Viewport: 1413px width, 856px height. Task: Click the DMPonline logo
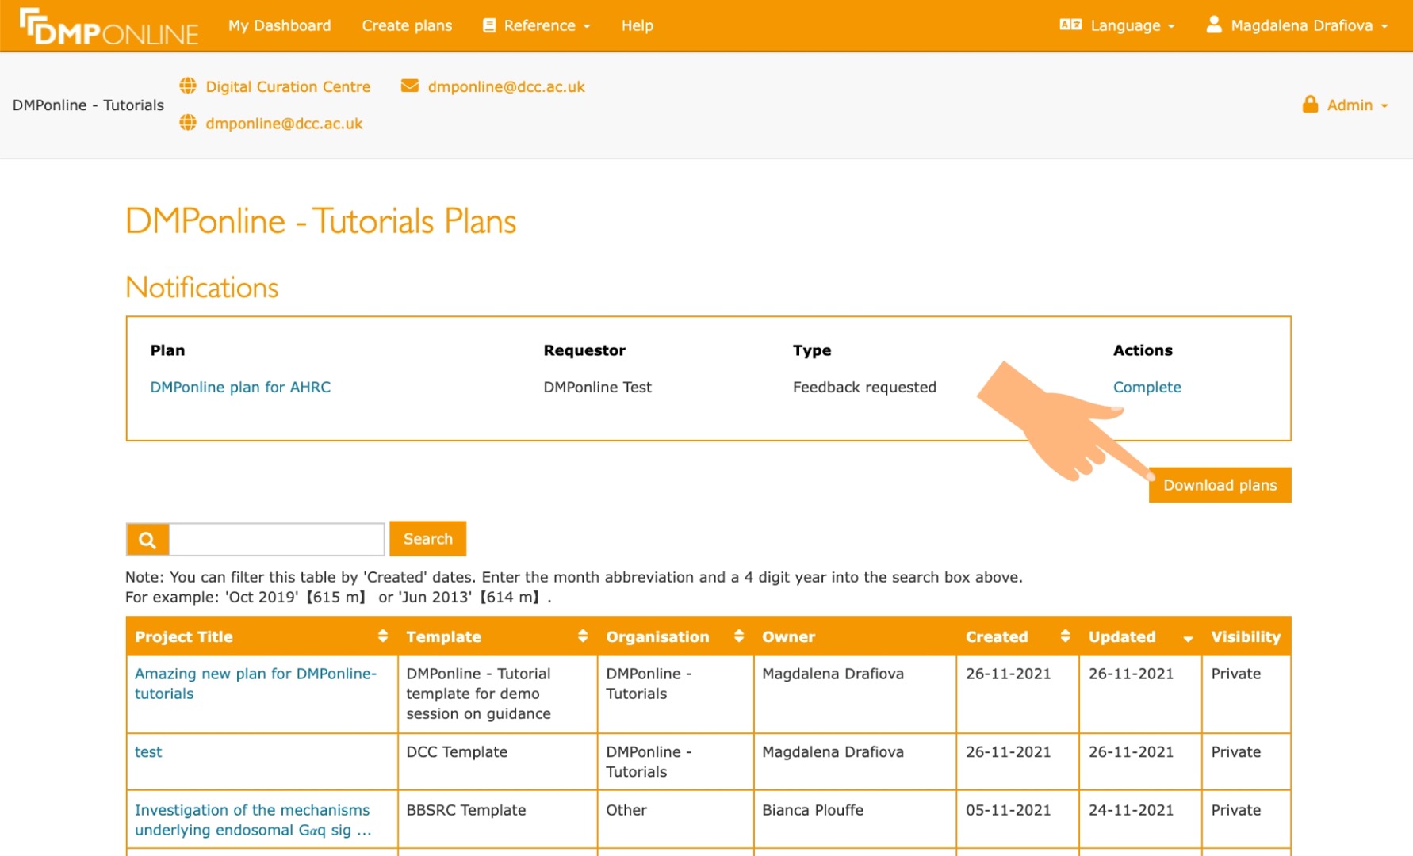point(109,27)
